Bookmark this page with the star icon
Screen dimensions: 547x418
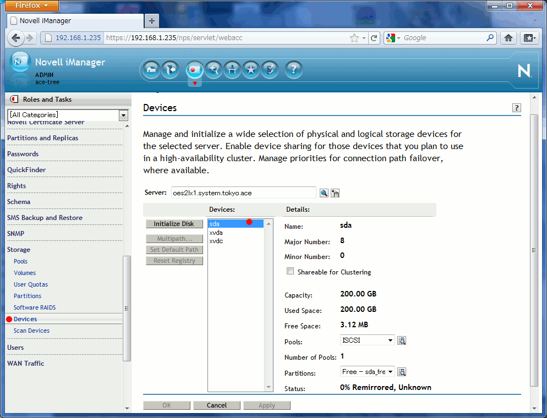[354, 37]
